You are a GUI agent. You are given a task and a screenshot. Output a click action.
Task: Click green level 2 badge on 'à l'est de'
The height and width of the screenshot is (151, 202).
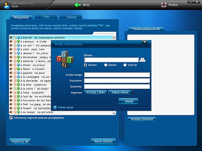click(19, 96)
